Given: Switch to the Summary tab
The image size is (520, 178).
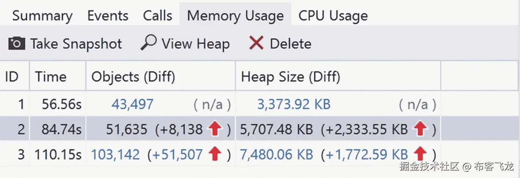Looking at the screenshot, I should tap(42, 16).
